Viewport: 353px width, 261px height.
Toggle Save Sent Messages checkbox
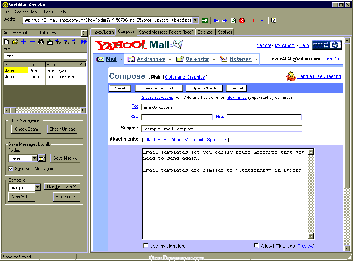click(10, 169)
